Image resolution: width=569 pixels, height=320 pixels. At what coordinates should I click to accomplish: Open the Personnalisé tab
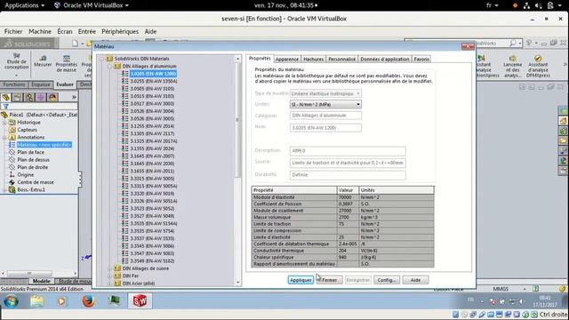tap(341, 59)
